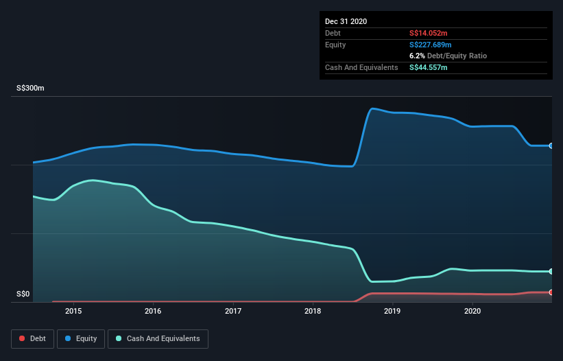
Task: Click the 2020 axis label
Action: pyautogui.click(x=472, y=311)
